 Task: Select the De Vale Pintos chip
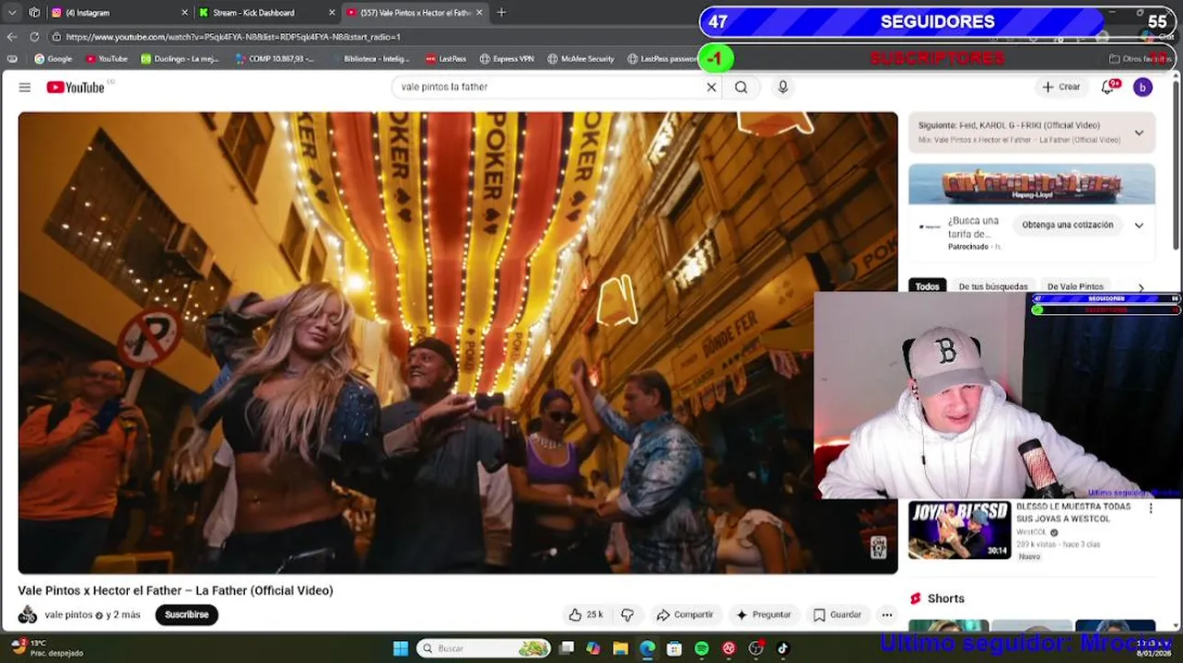1075,286
